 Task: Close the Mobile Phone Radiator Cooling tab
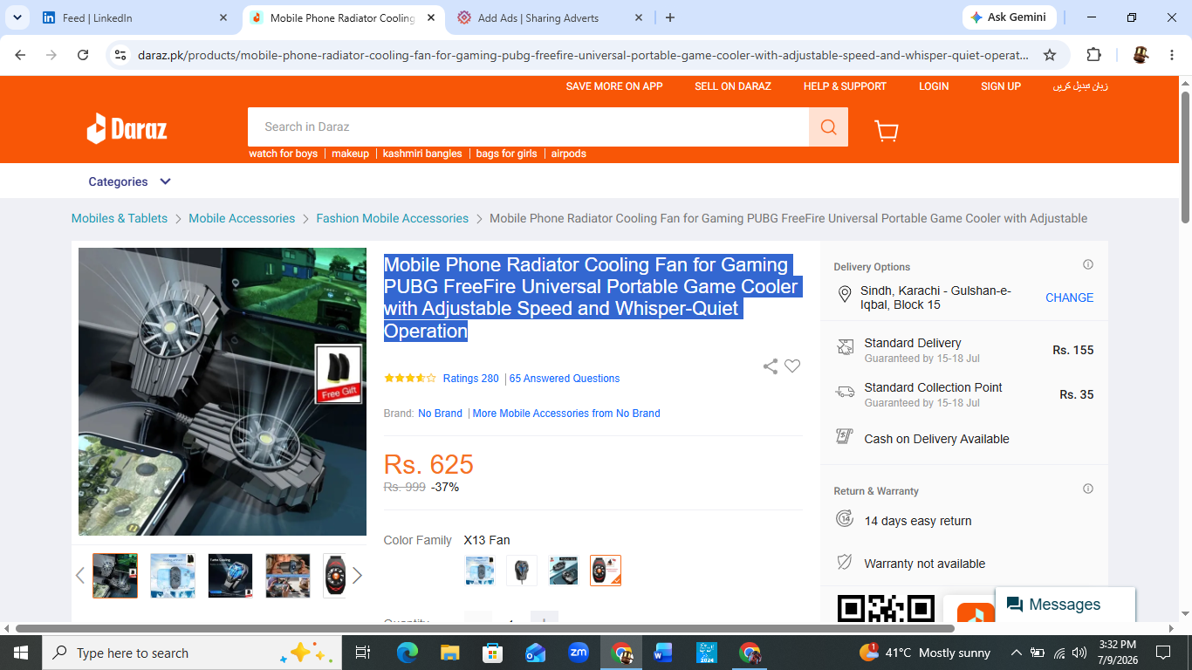(431, 17)
